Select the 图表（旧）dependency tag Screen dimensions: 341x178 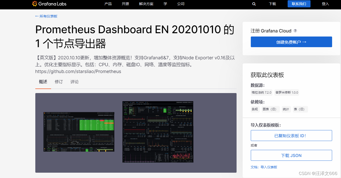pyautogui.click(x=271, y=109)
